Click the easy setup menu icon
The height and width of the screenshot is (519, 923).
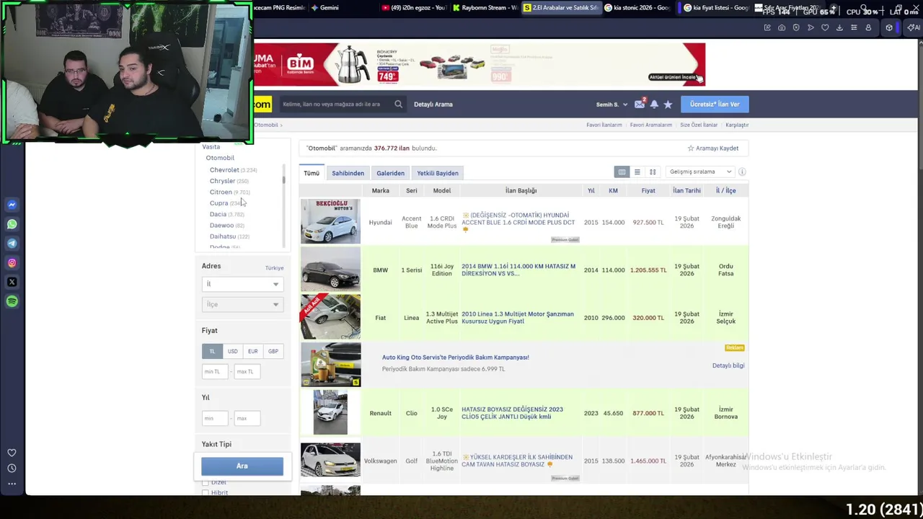(x=854, y=27)
